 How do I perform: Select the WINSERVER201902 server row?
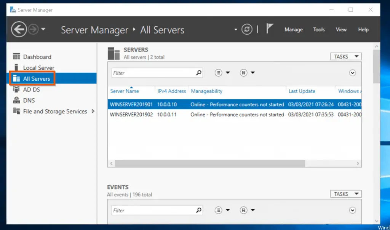click(x=235, y=115)
